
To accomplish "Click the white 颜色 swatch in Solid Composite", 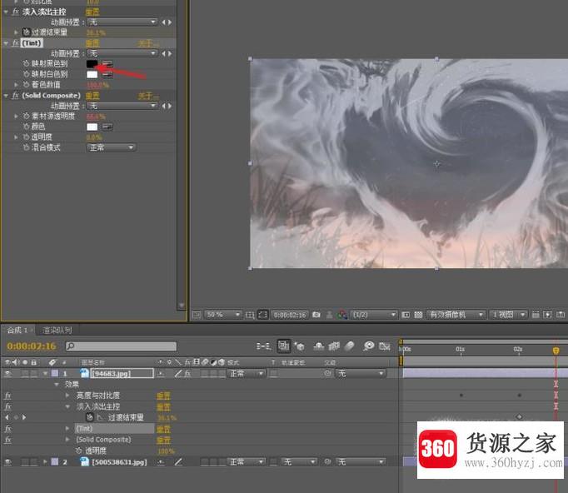I will click(92, 127).
